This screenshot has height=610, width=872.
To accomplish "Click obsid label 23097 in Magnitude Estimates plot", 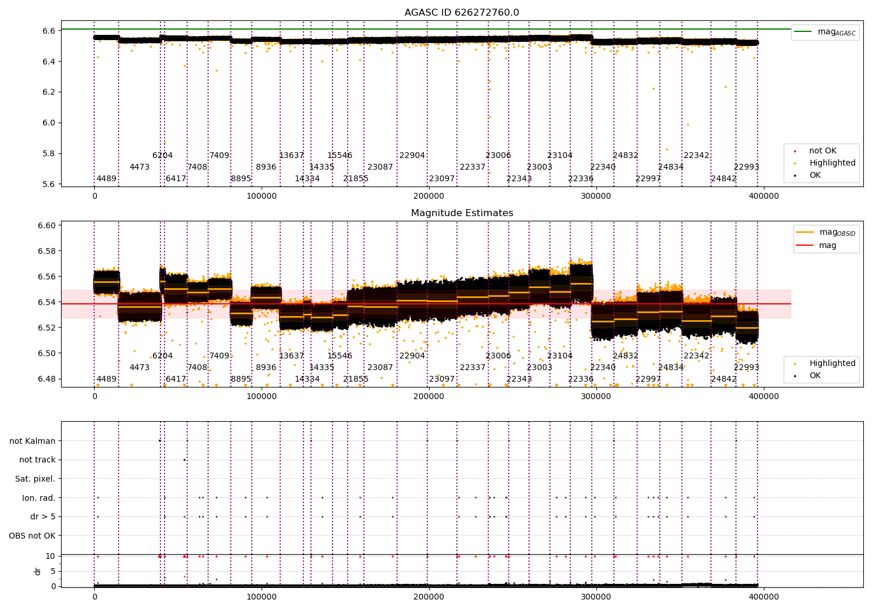I will point(442,379).
